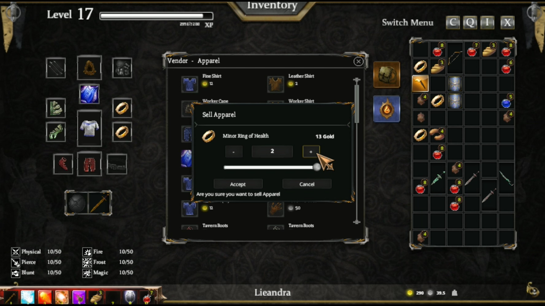Click the plus quantity button

click(311, 152)
